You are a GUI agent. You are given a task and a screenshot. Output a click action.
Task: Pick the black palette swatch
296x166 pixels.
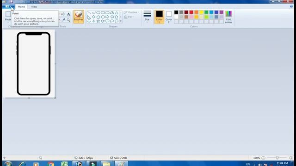[x=176, y=12]
